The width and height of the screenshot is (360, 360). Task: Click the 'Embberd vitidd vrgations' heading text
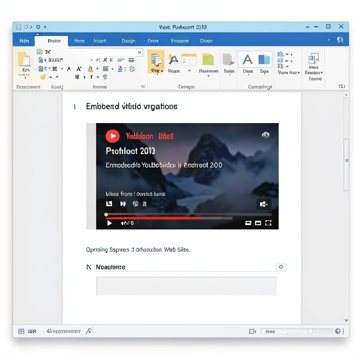pyautogui.click(x=131, y=107)
